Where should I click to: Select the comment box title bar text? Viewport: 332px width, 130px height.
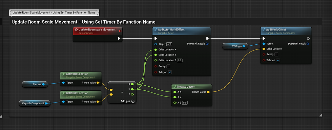[x=83, y=22]
